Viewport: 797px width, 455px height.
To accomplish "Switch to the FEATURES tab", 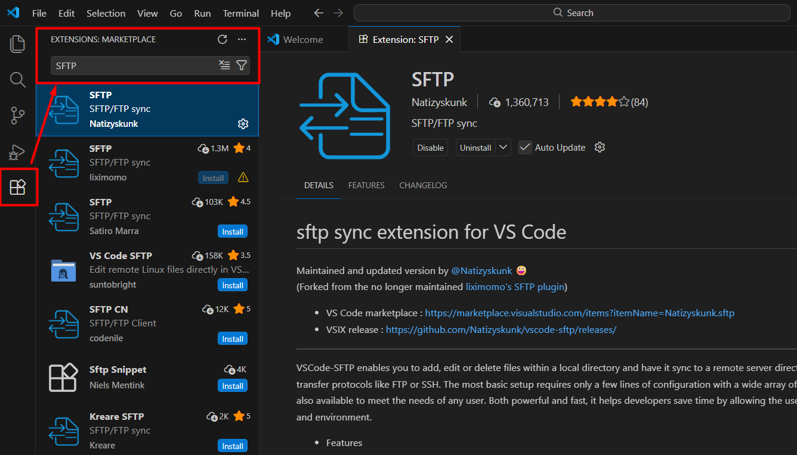I will click(x=366, y=185).
